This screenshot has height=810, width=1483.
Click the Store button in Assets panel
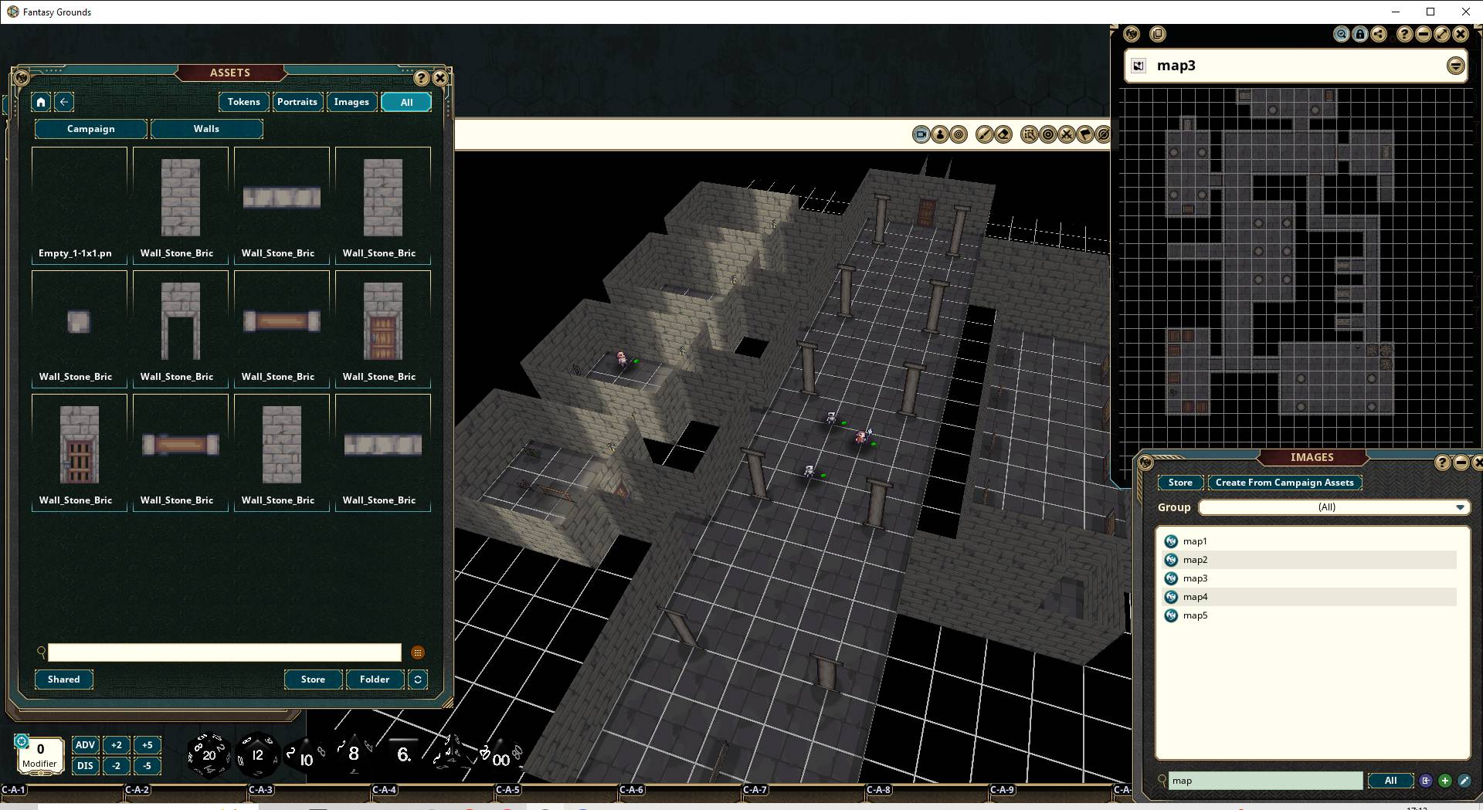point(313,680)
